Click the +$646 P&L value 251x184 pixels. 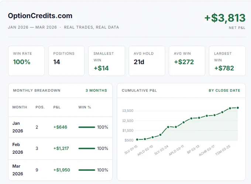point(60,127)
